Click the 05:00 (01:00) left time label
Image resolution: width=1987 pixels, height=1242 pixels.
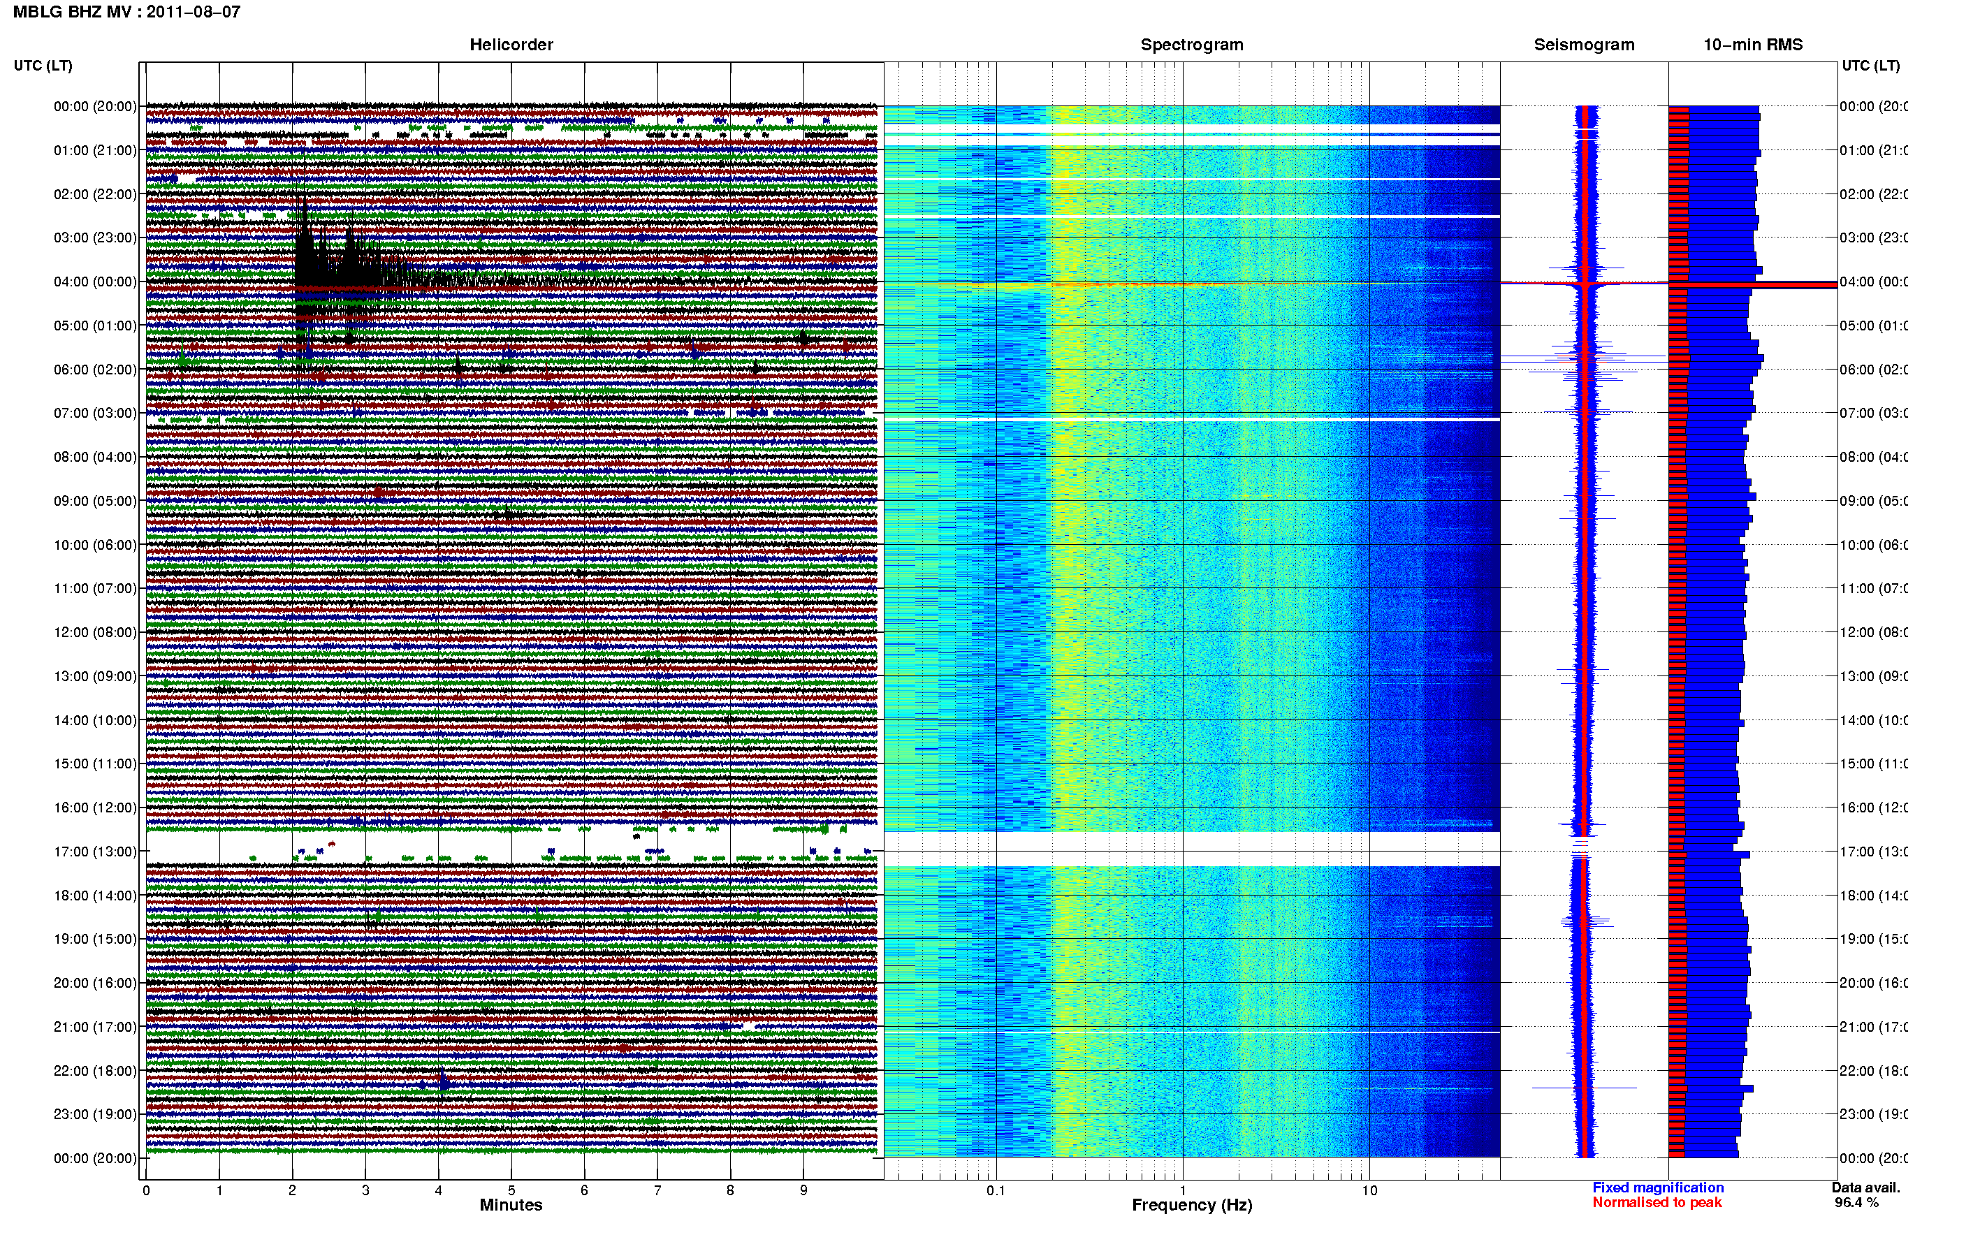click(95, 326)
